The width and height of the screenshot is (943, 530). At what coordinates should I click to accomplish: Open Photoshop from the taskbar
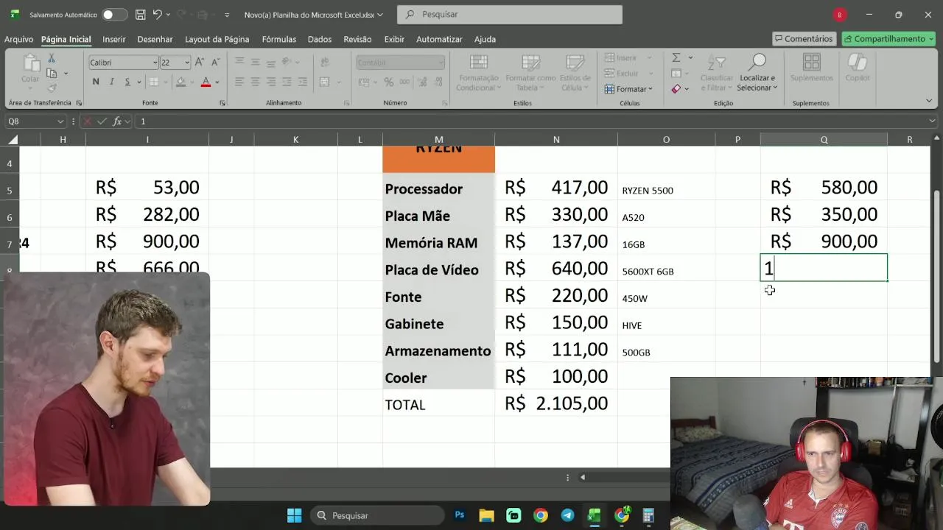tap(460, 515)
